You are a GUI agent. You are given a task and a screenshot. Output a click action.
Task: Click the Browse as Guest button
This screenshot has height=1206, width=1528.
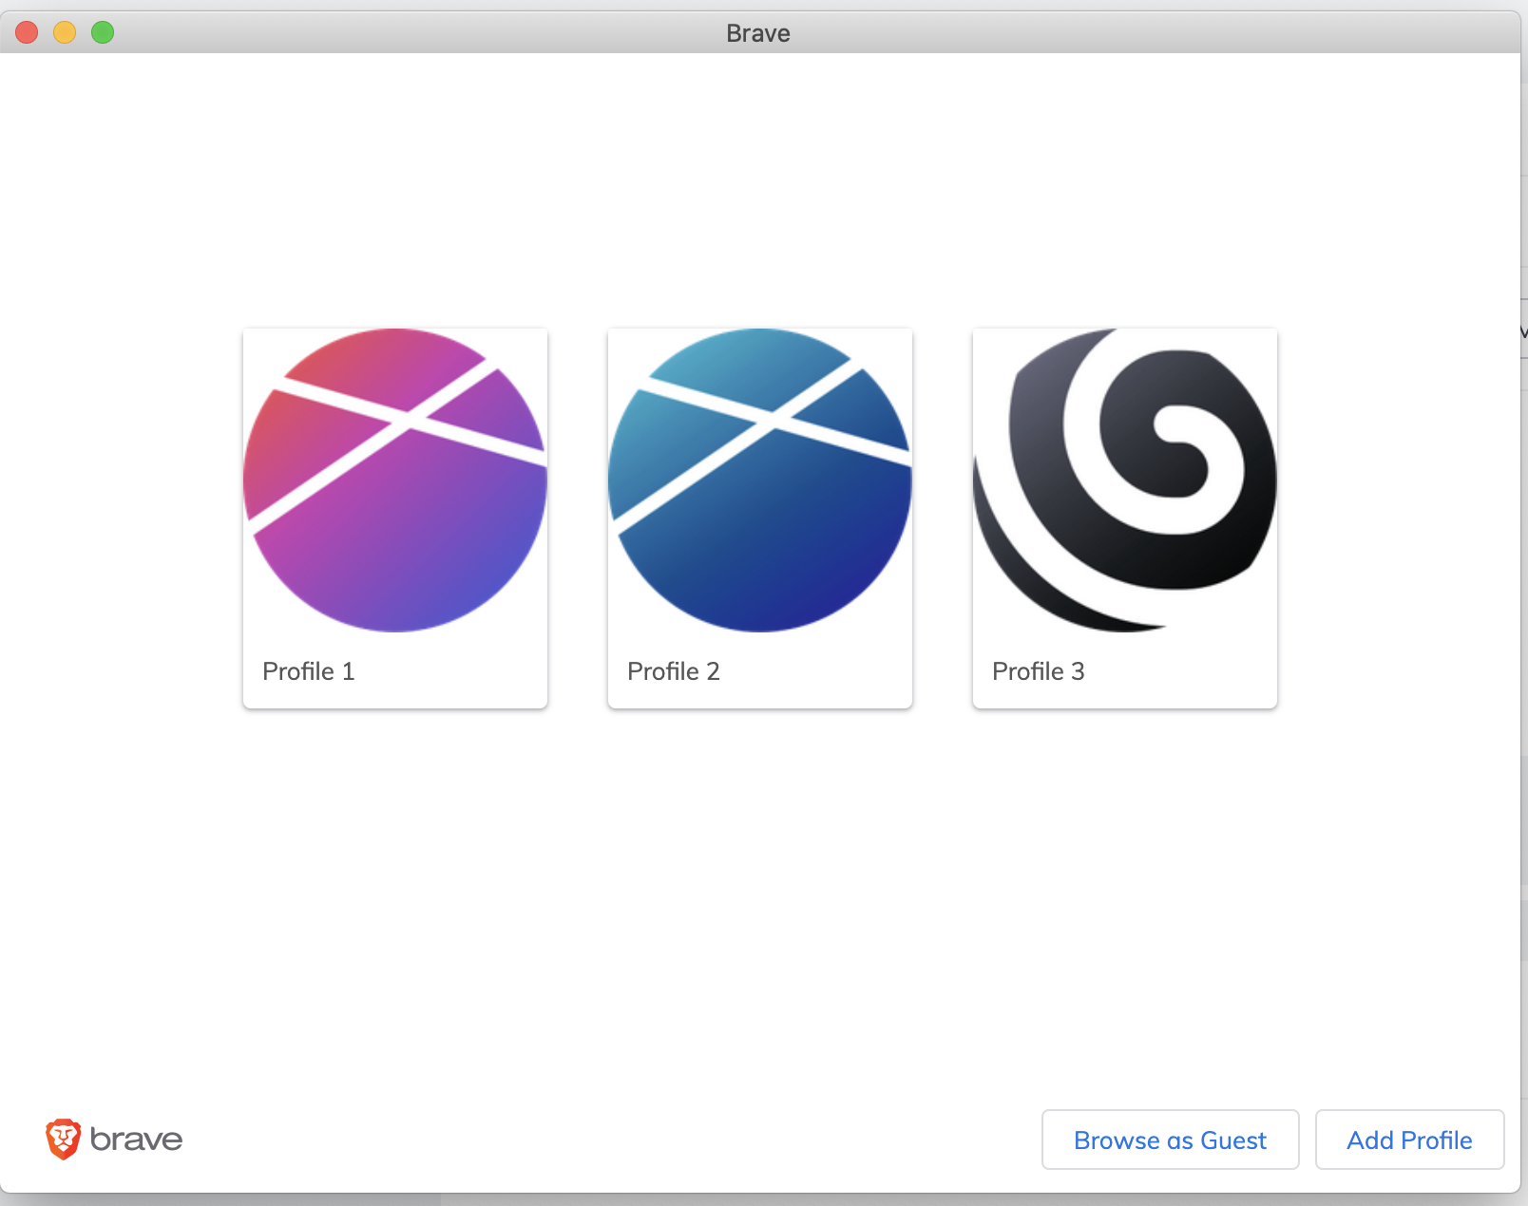(x=1170, y=1140)
